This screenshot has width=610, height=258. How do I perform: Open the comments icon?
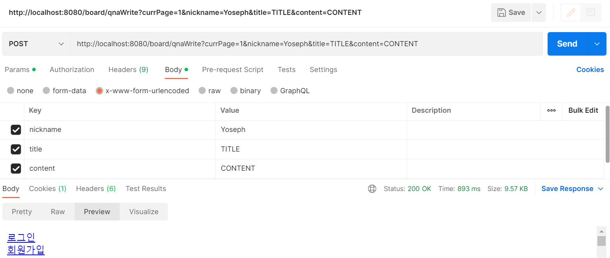click(x=591, y=12)
